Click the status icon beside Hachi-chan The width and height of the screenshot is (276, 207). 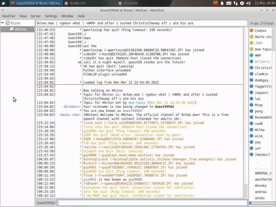pos(251,37)
